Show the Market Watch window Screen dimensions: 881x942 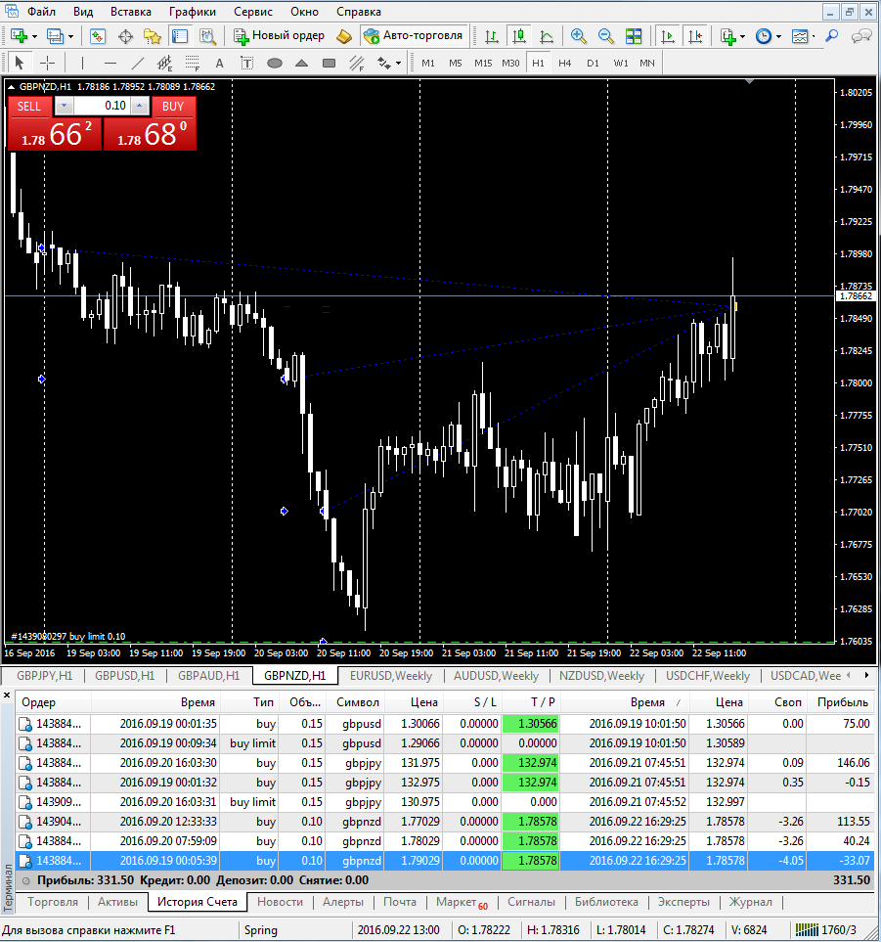[97, 36]
